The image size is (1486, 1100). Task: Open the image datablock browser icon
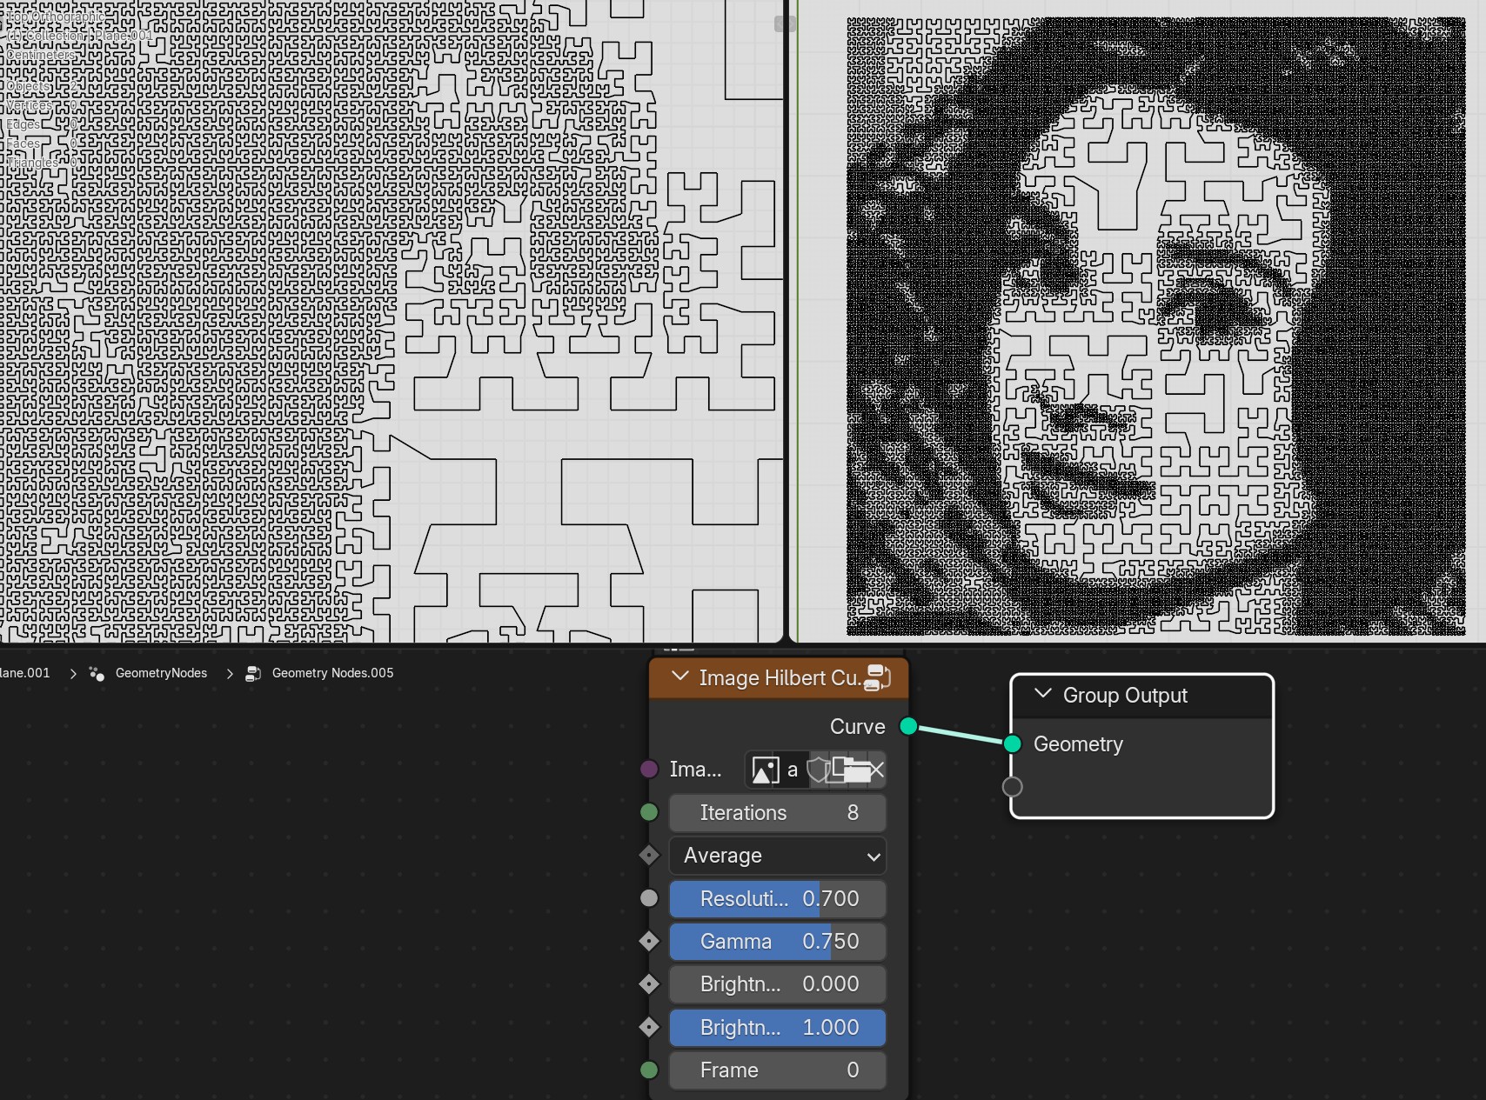point(765,770)
